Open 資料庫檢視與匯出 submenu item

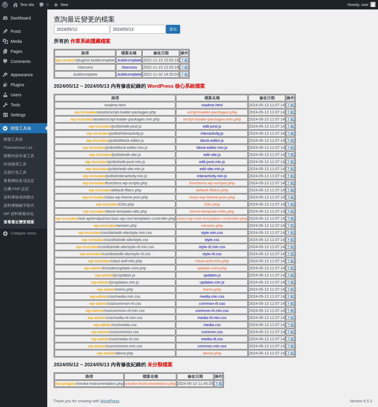coord(24,197)
